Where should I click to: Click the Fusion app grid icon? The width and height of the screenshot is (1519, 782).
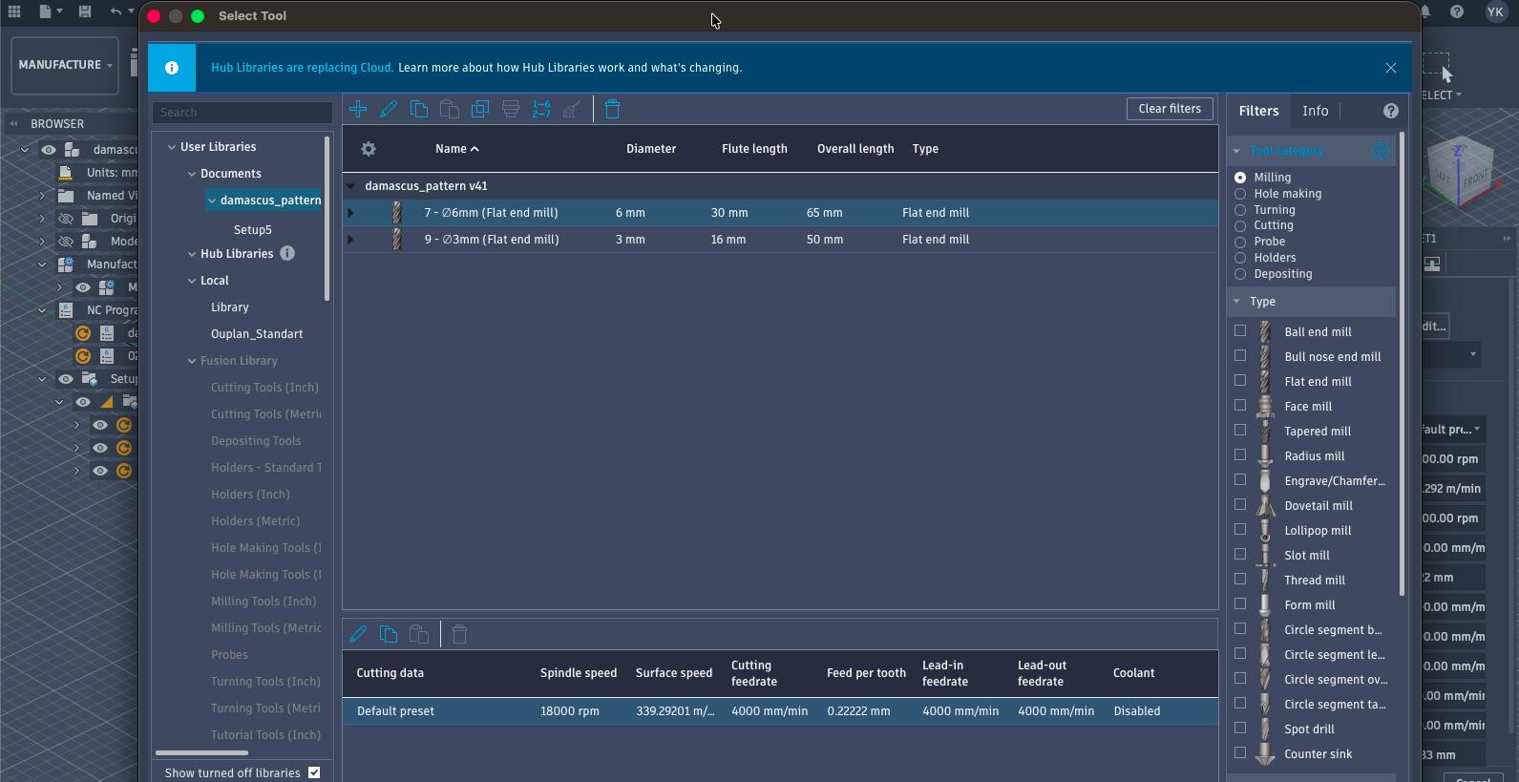14,11
